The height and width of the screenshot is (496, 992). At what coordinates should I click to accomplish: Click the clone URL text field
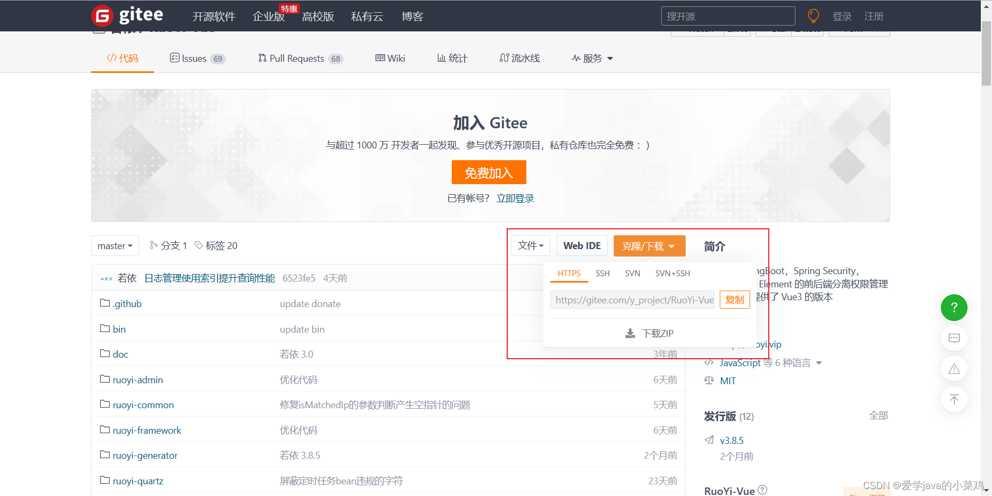[x=632, y=300]
